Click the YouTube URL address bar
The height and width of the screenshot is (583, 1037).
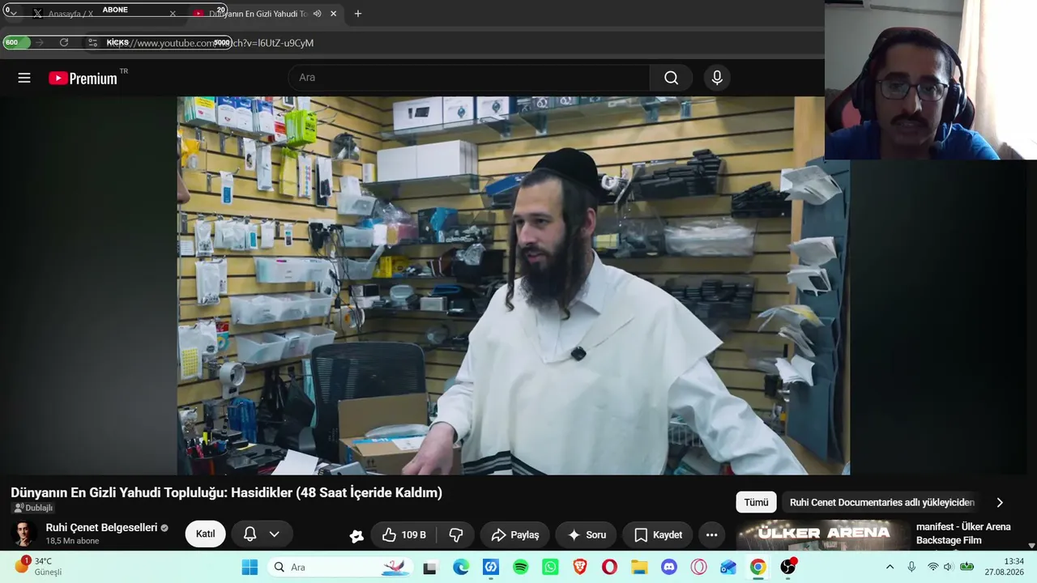point(454,43)
